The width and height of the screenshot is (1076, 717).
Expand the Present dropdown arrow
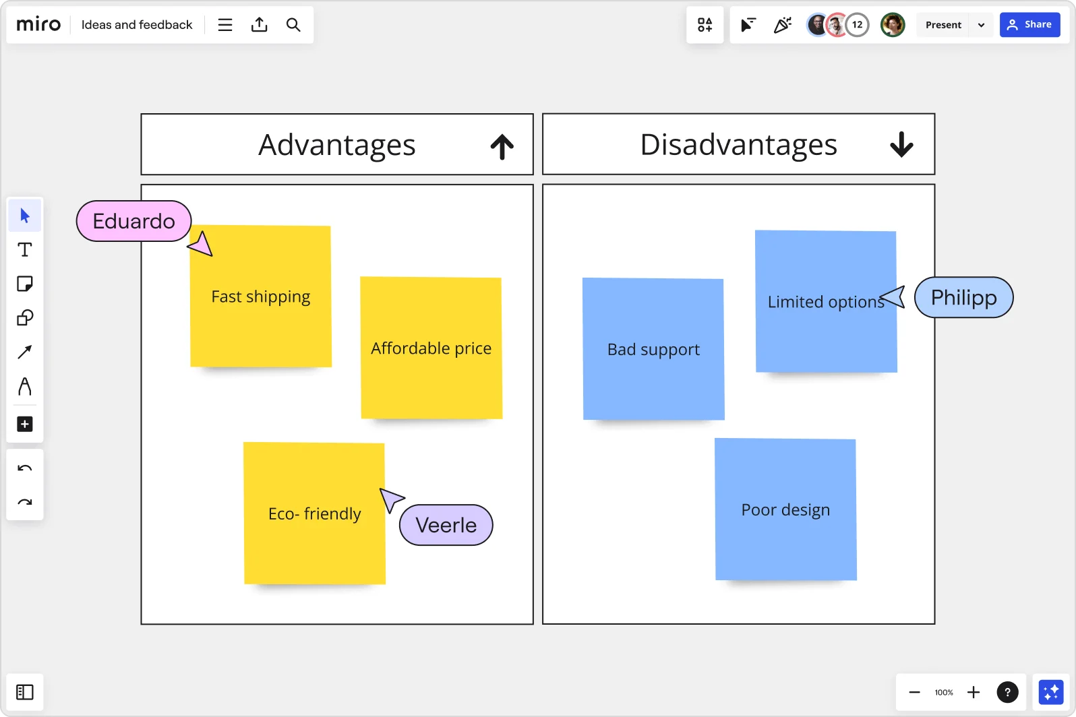981,25
